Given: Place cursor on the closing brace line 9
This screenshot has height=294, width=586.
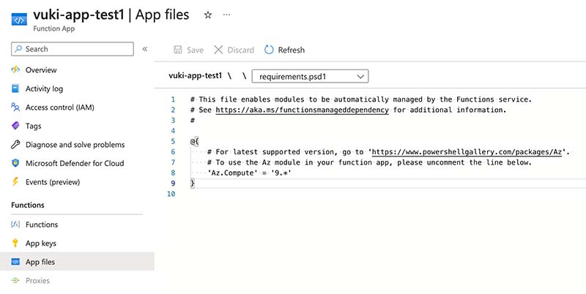Looking at the screenshot, I should [x=193, y=183].
